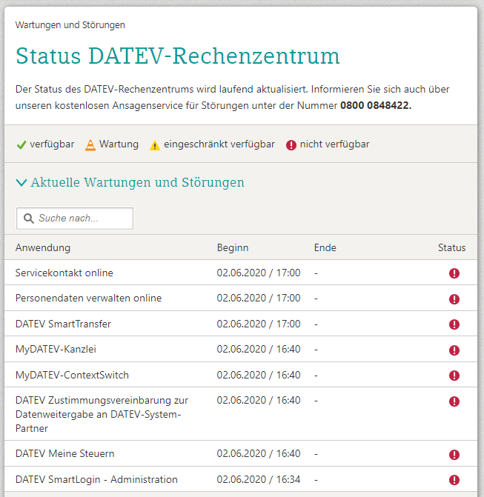The width and height of the screenshot is (484, 497).
Task: Click the Aktuelle Wartungen und Störungen heading
Action: click(x=137, y=182)
